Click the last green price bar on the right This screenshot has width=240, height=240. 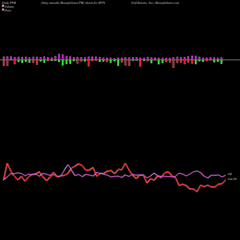coord(221,62)
